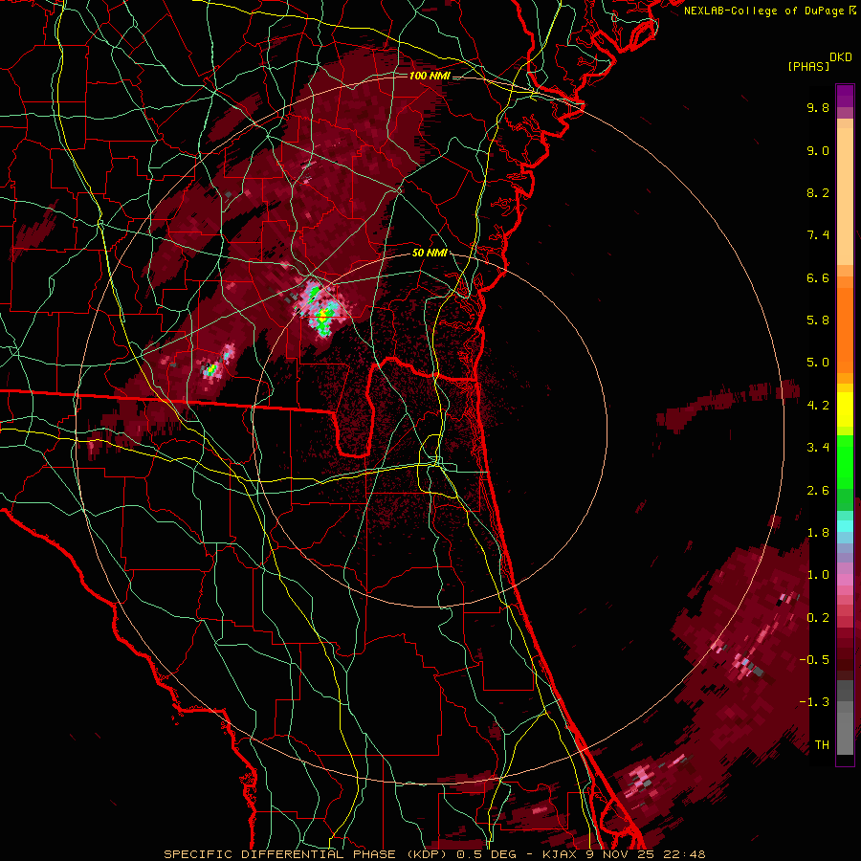Click the 1.0 value on the color scale
The height and width of the screenshot is (861, 861).
pos(818,575)
